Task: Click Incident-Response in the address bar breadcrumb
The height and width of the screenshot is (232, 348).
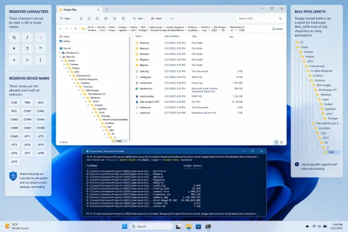Action: click(175, 27)
